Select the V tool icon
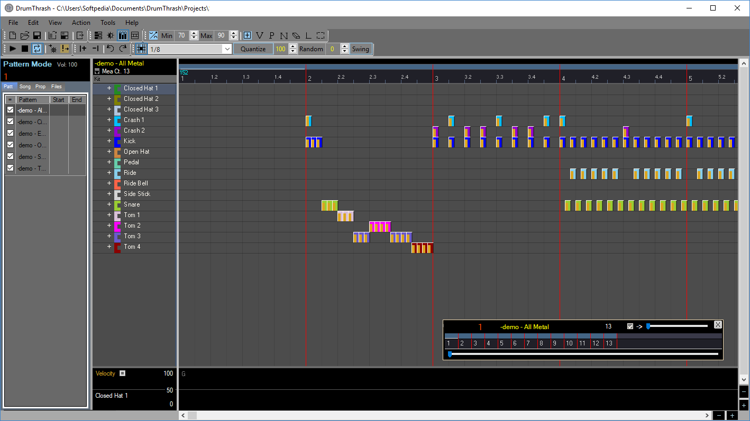 (259, 35)
